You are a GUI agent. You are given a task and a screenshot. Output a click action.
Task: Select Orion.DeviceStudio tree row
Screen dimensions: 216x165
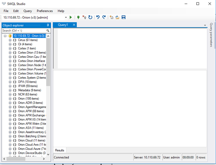tap(32, 153)
